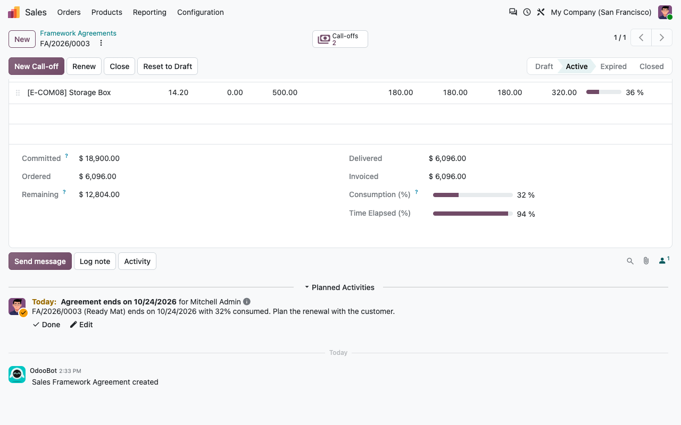Set status to Draft
This screenshot has width=681, height=425.
[544, 66]
